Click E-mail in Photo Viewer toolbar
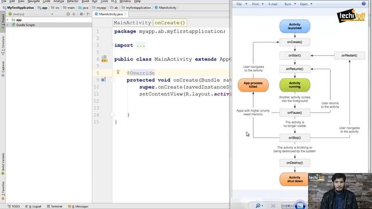The height and width of the screenshot is (209, 372). (273, 4)
